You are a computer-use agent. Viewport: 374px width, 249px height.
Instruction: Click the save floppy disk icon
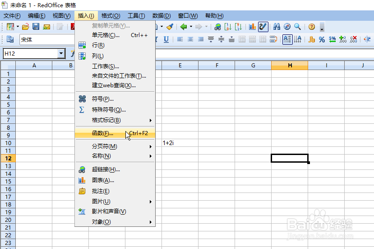pyautogui.click(x=36, y=27)
